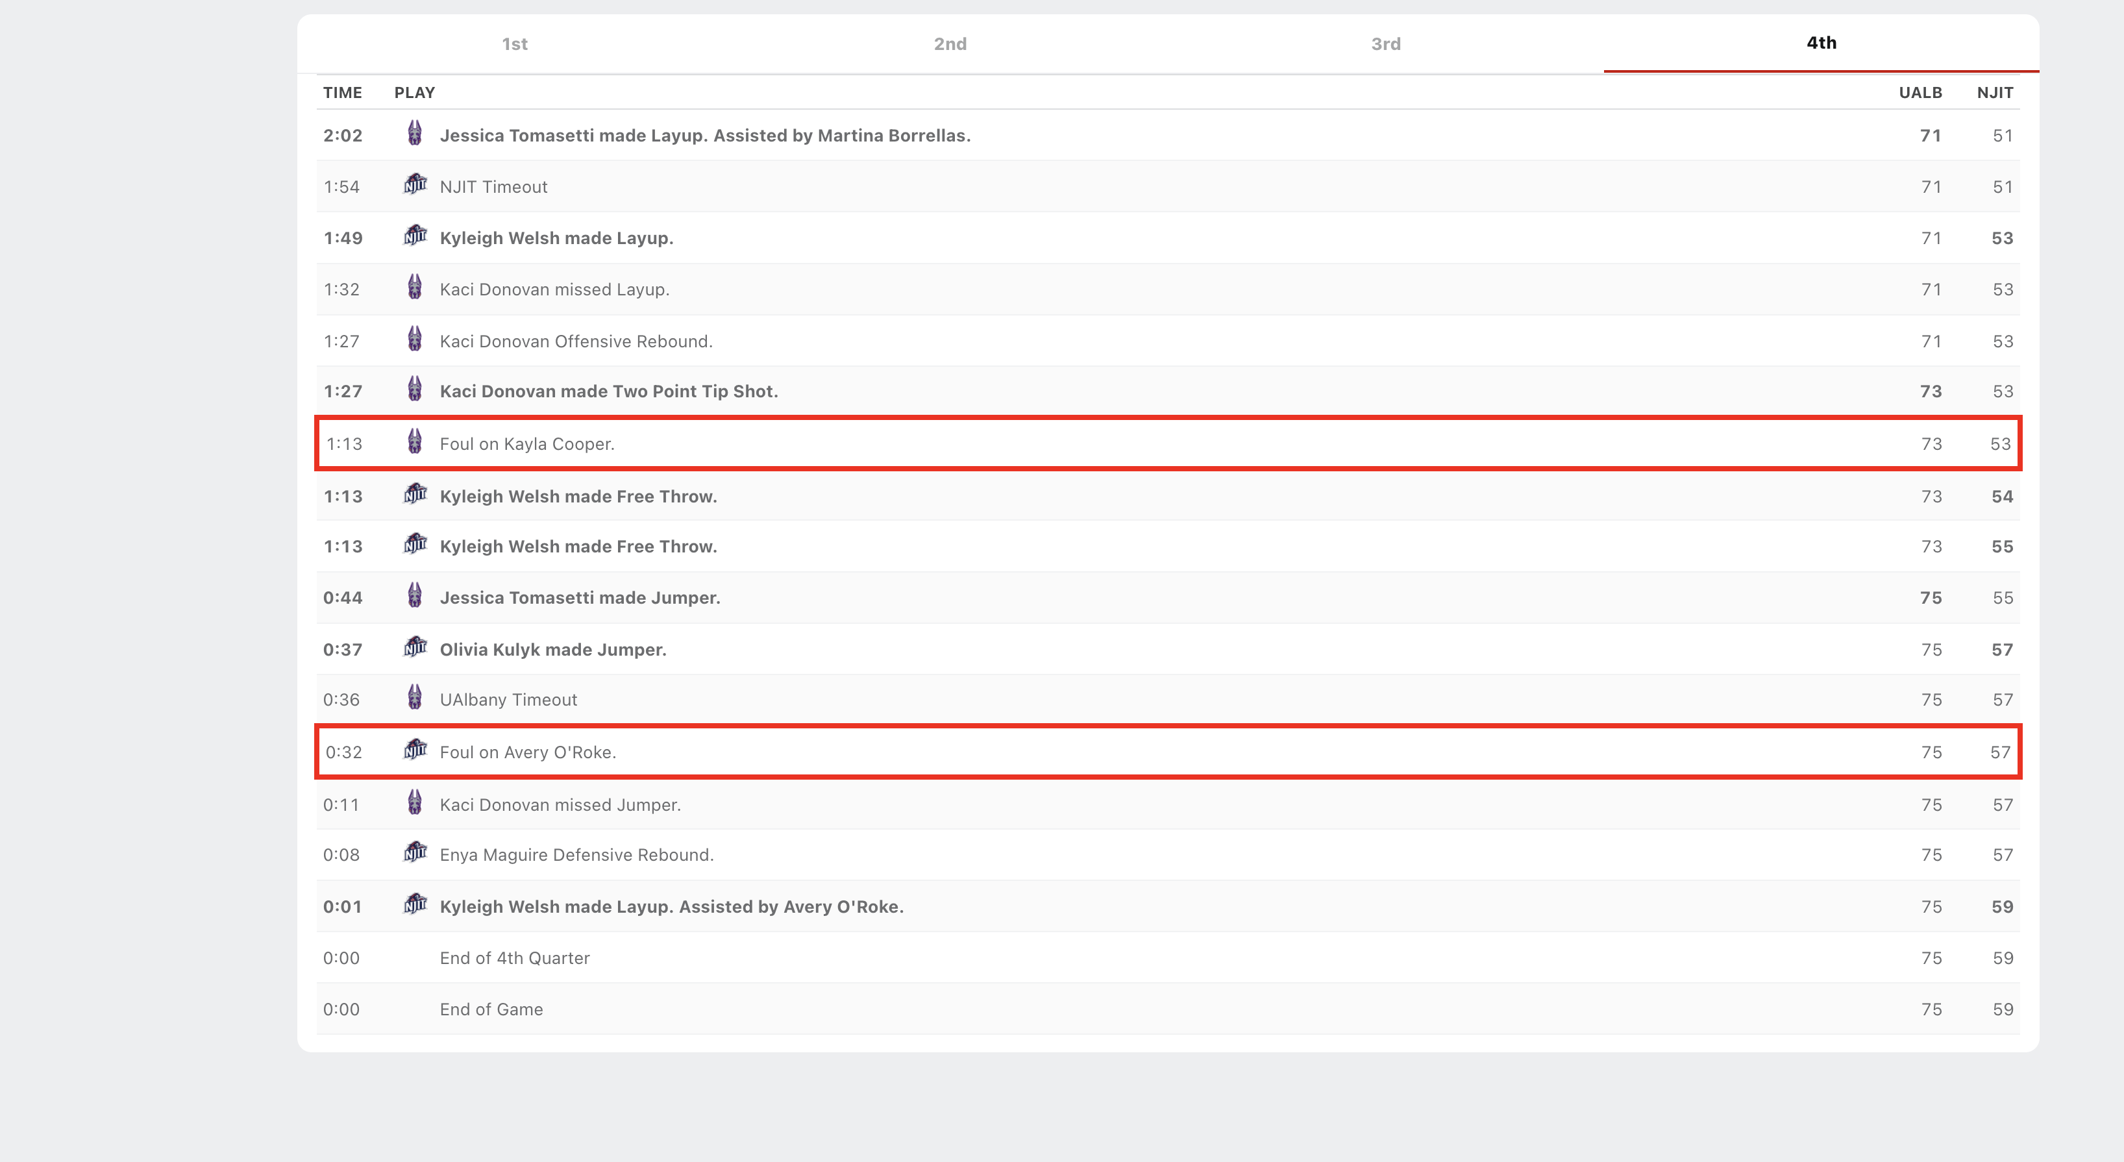Viewport: 2124px width, 1162px height.
Task: Click NJIT logo beside Olivia Kulyk made Jumper
Action: click(415, 647)
